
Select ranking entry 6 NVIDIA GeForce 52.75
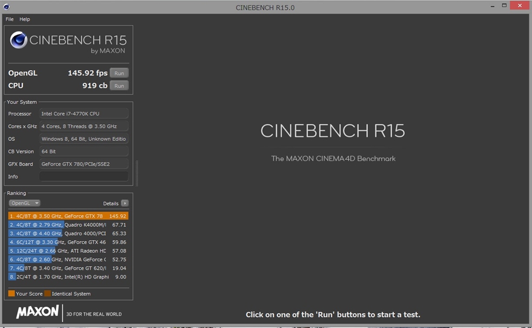click(x=68, y=259)
